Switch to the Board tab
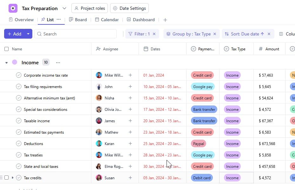This screenshot has height=190, width=295. (78, 20)
